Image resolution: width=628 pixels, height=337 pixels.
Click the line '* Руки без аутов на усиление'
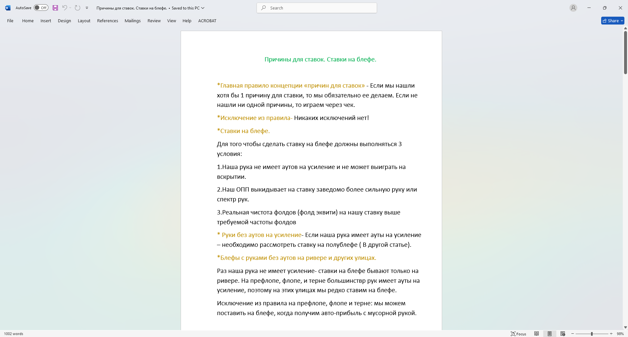[x=259, y=235]
